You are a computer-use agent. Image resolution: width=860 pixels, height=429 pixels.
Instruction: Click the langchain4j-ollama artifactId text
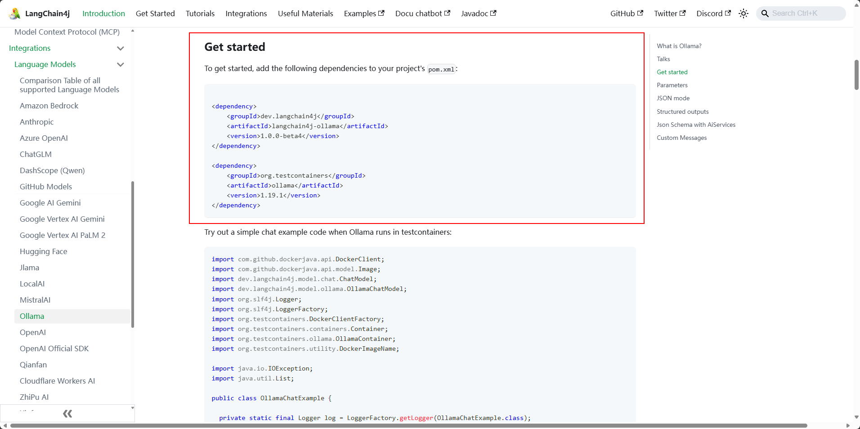coord(305,126)
